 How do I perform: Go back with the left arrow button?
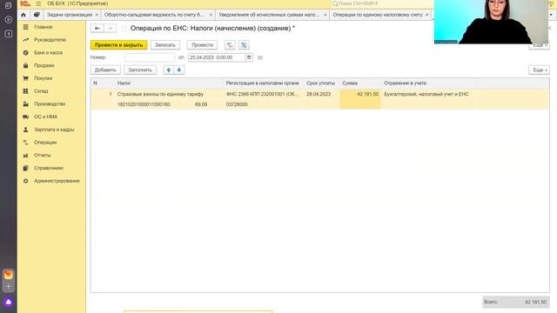click(x=97, y=28)
